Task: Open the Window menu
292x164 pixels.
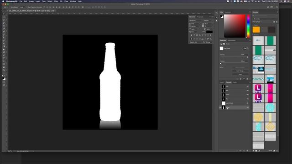Action: click(x=73, y=1)
